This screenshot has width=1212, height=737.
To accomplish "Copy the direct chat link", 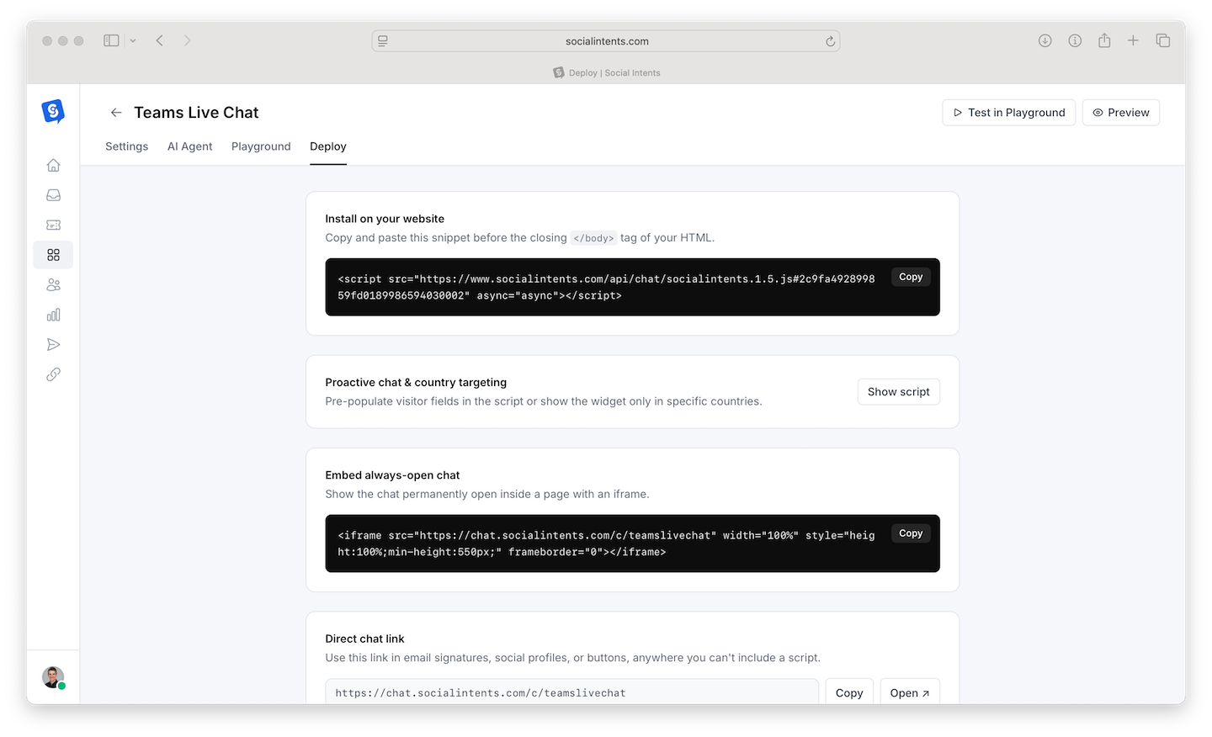I will click(x=849, y=692).
